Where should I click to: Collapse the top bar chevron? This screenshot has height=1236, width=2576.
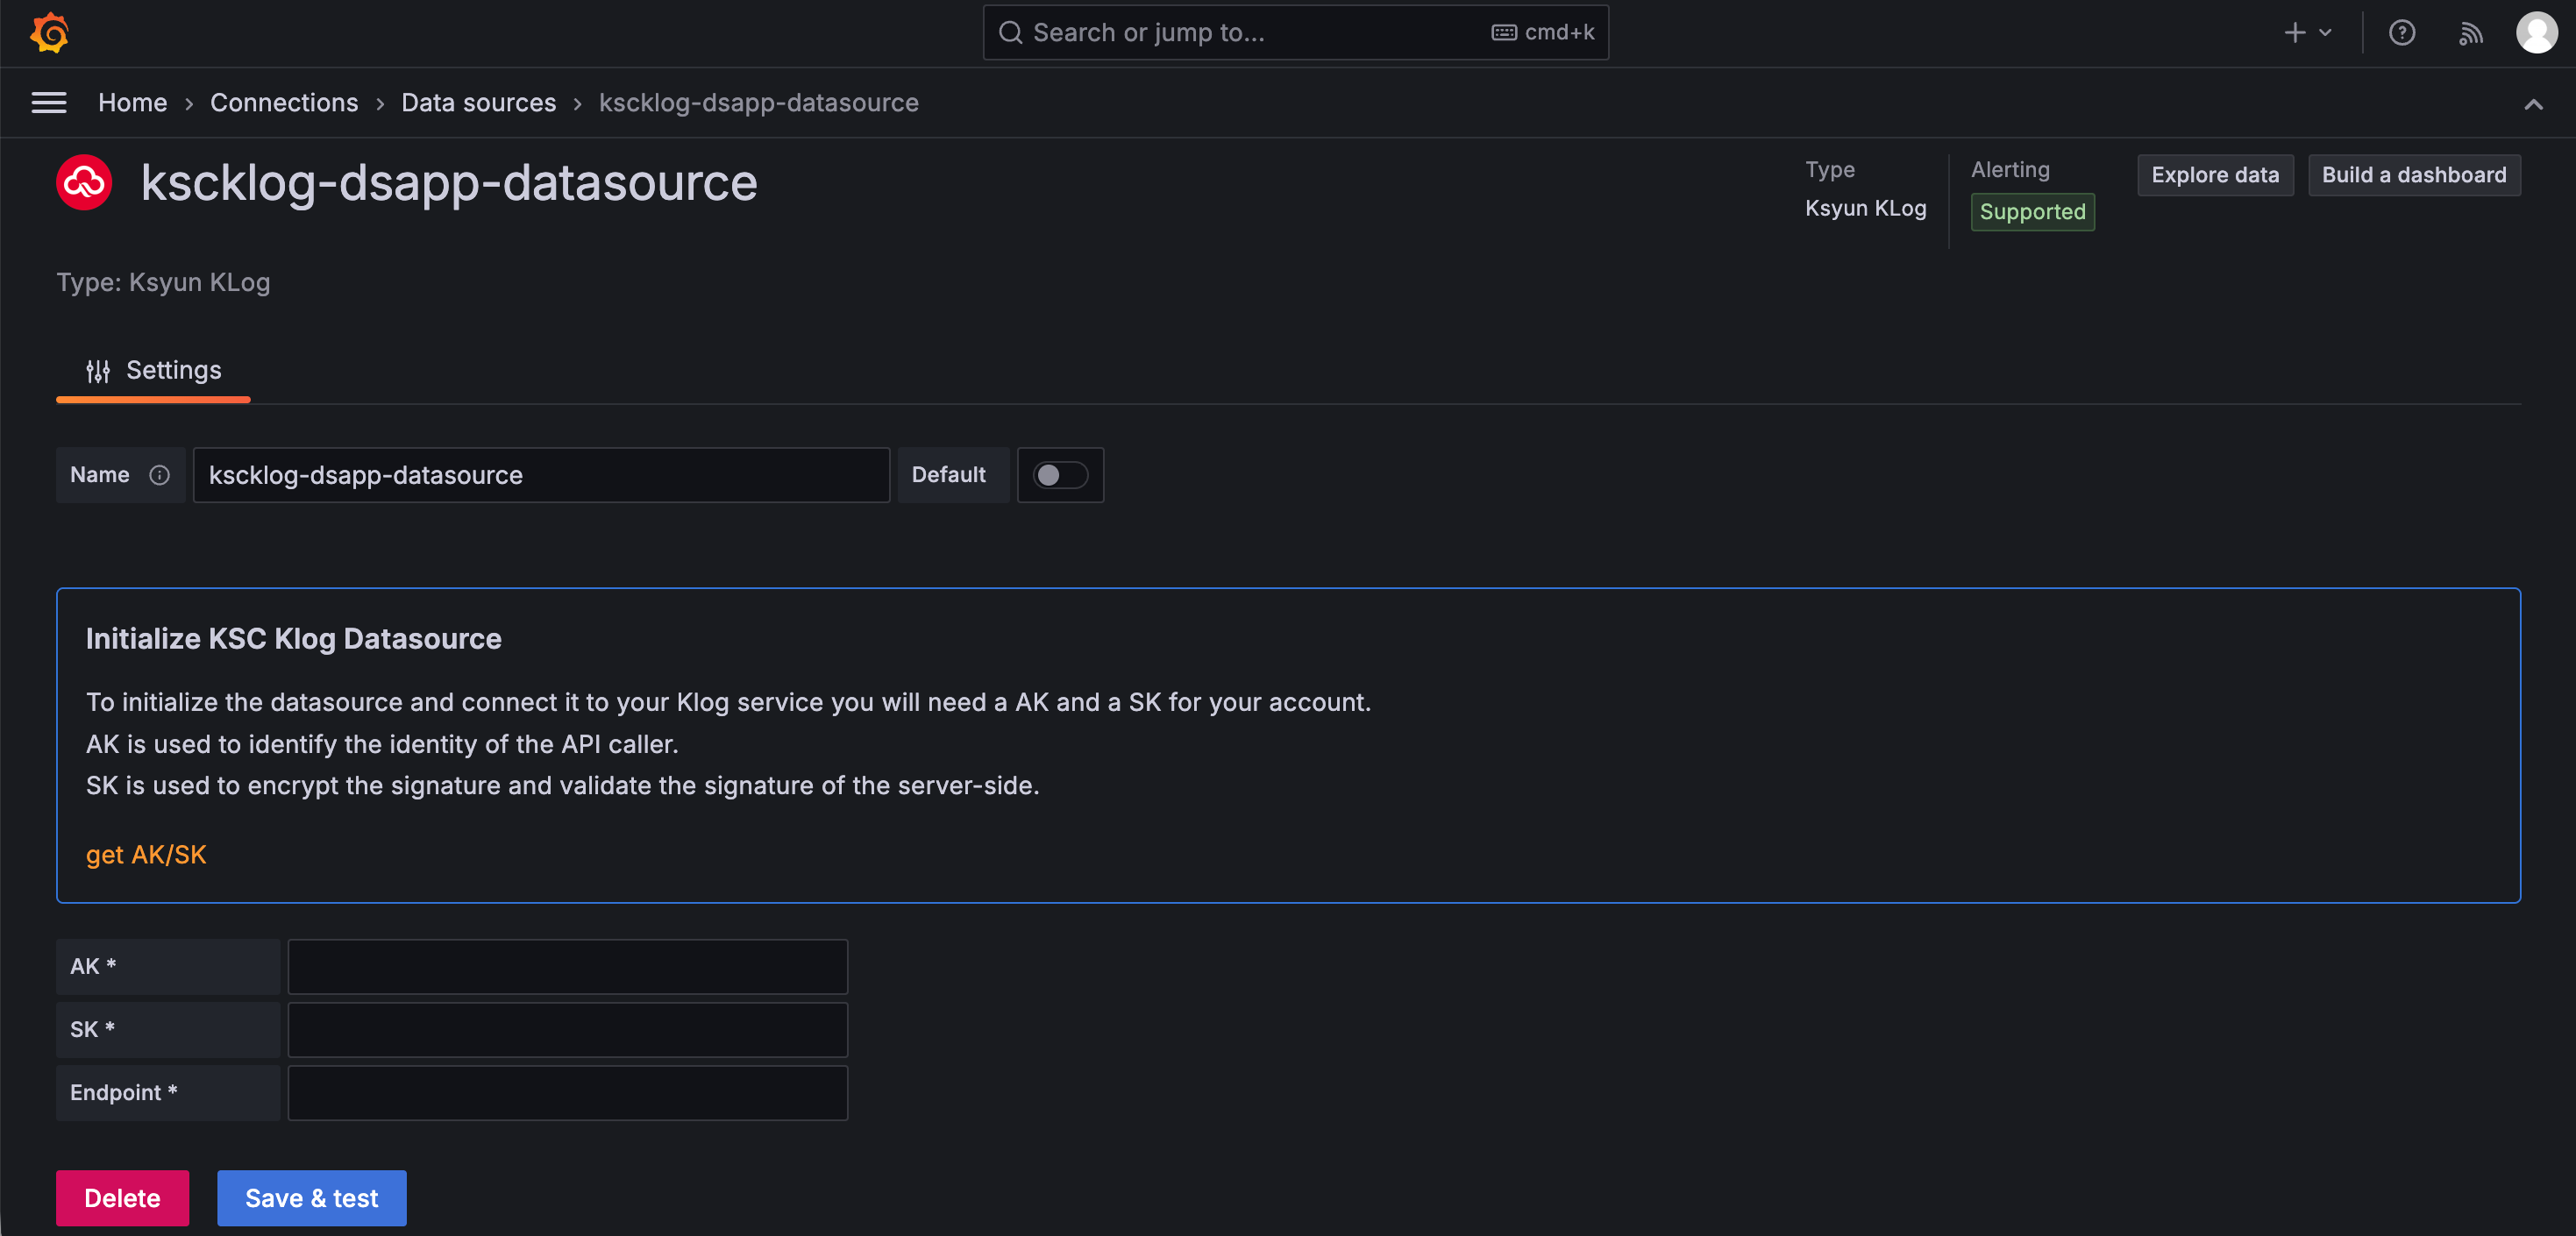click(2533, 104)
